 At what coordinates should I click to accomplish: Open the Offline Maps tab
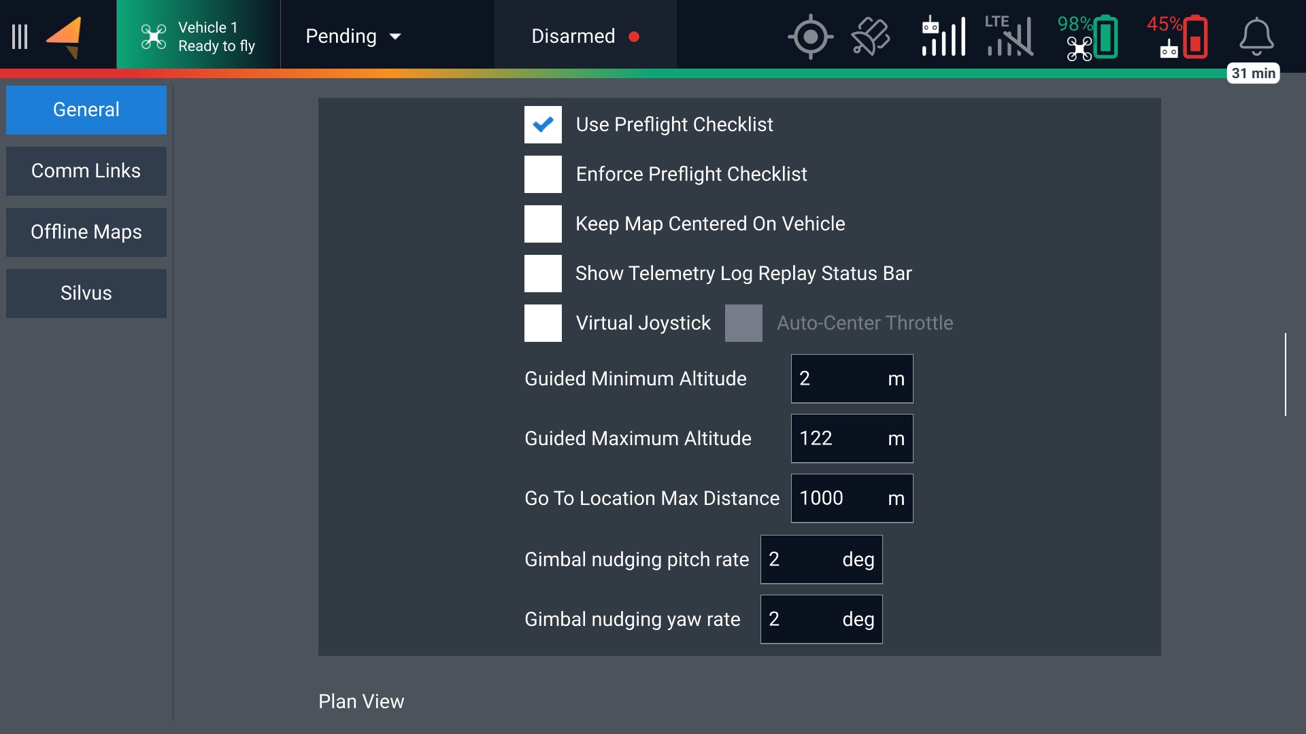coord(86,232)
